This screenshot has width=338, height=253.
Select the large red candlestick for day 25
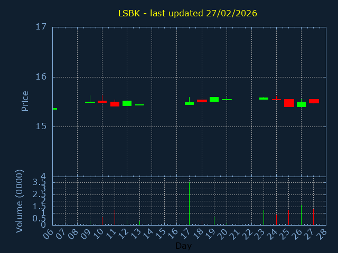click(x=289, y=103)
